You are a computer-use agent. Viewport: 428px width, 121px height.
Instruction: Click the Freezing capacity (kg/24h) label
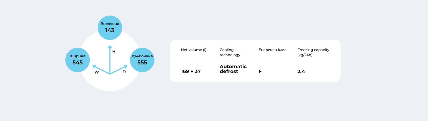pos(313,52)
